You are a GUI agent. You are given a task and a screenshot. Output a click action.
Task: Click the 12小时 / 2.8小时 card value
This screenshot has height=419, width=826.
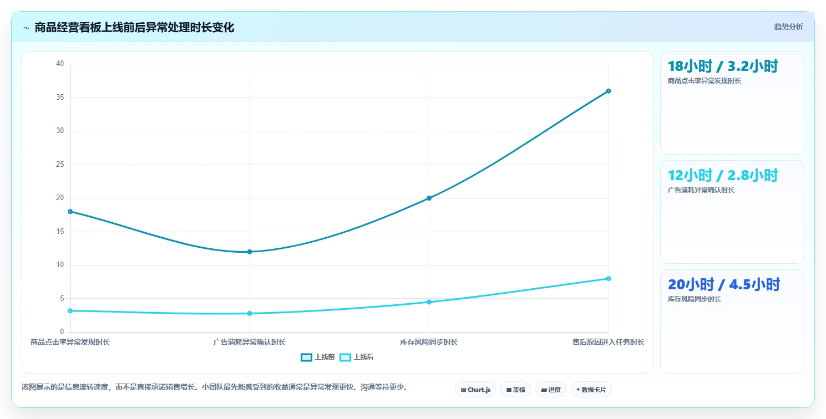pyautogui.click(x=723, y=176)
